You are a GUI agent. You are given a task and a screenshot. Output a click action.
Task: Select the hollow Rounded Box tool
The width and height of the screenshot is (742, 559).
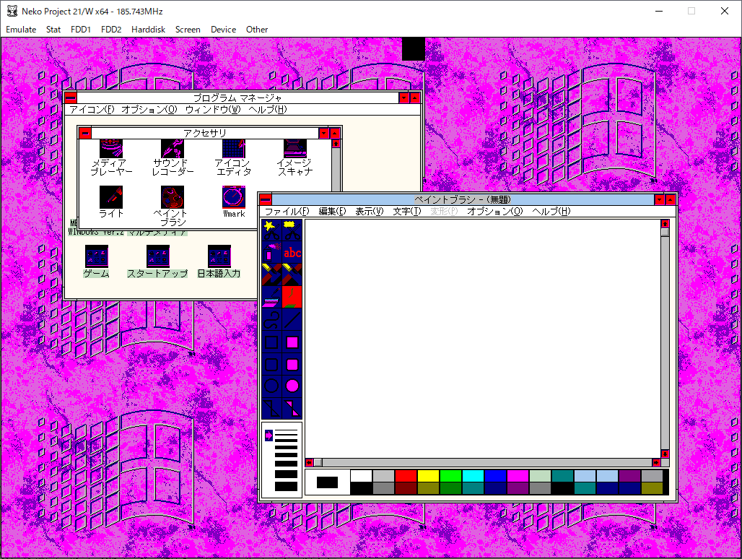[271, 365]
